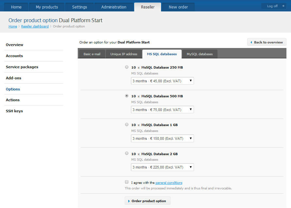Open the 3 months € 75,00 period dropdown
The height and width of the screenshot is (208, 291).
pos(162,110)
